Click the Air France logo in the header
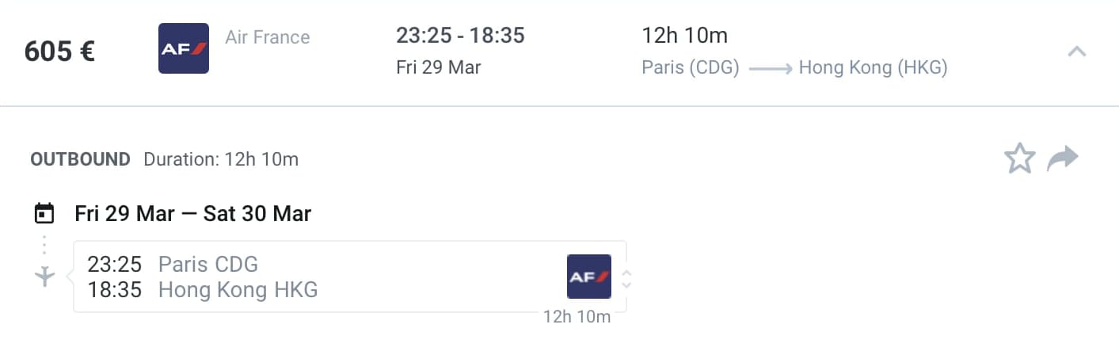The image size is (1119, 355). pos(184,48)
